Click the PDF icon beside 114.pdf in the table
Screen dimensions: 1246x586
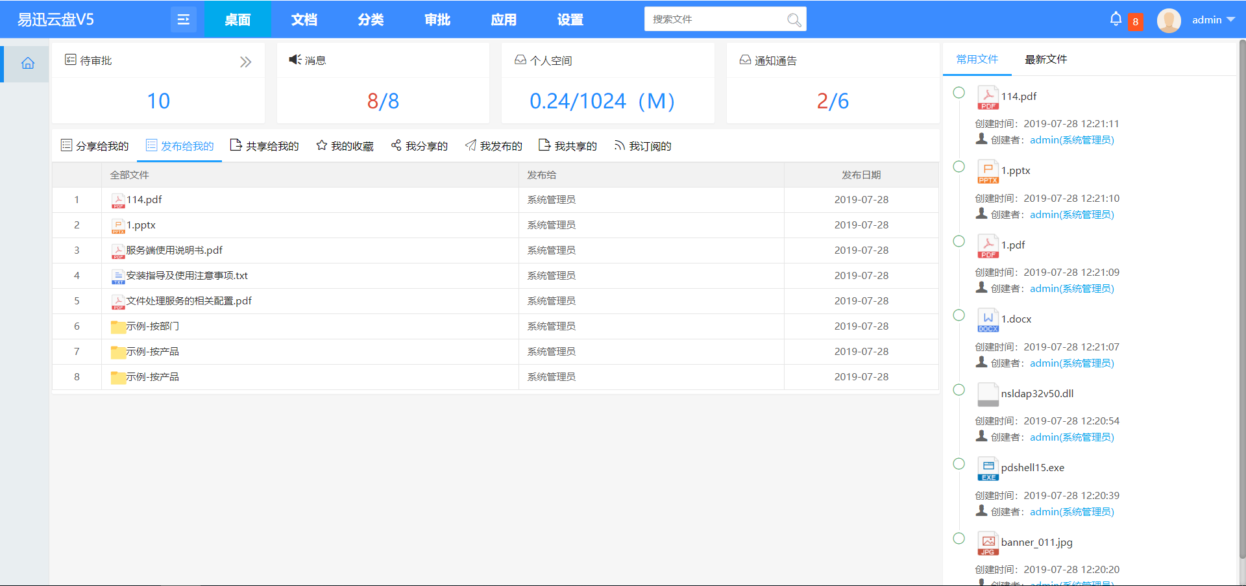tap(118, 201)
